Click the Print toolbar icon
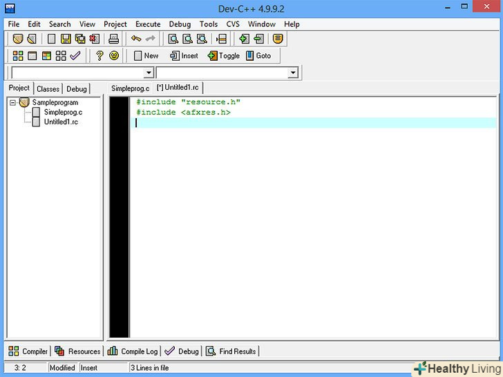 114,39
